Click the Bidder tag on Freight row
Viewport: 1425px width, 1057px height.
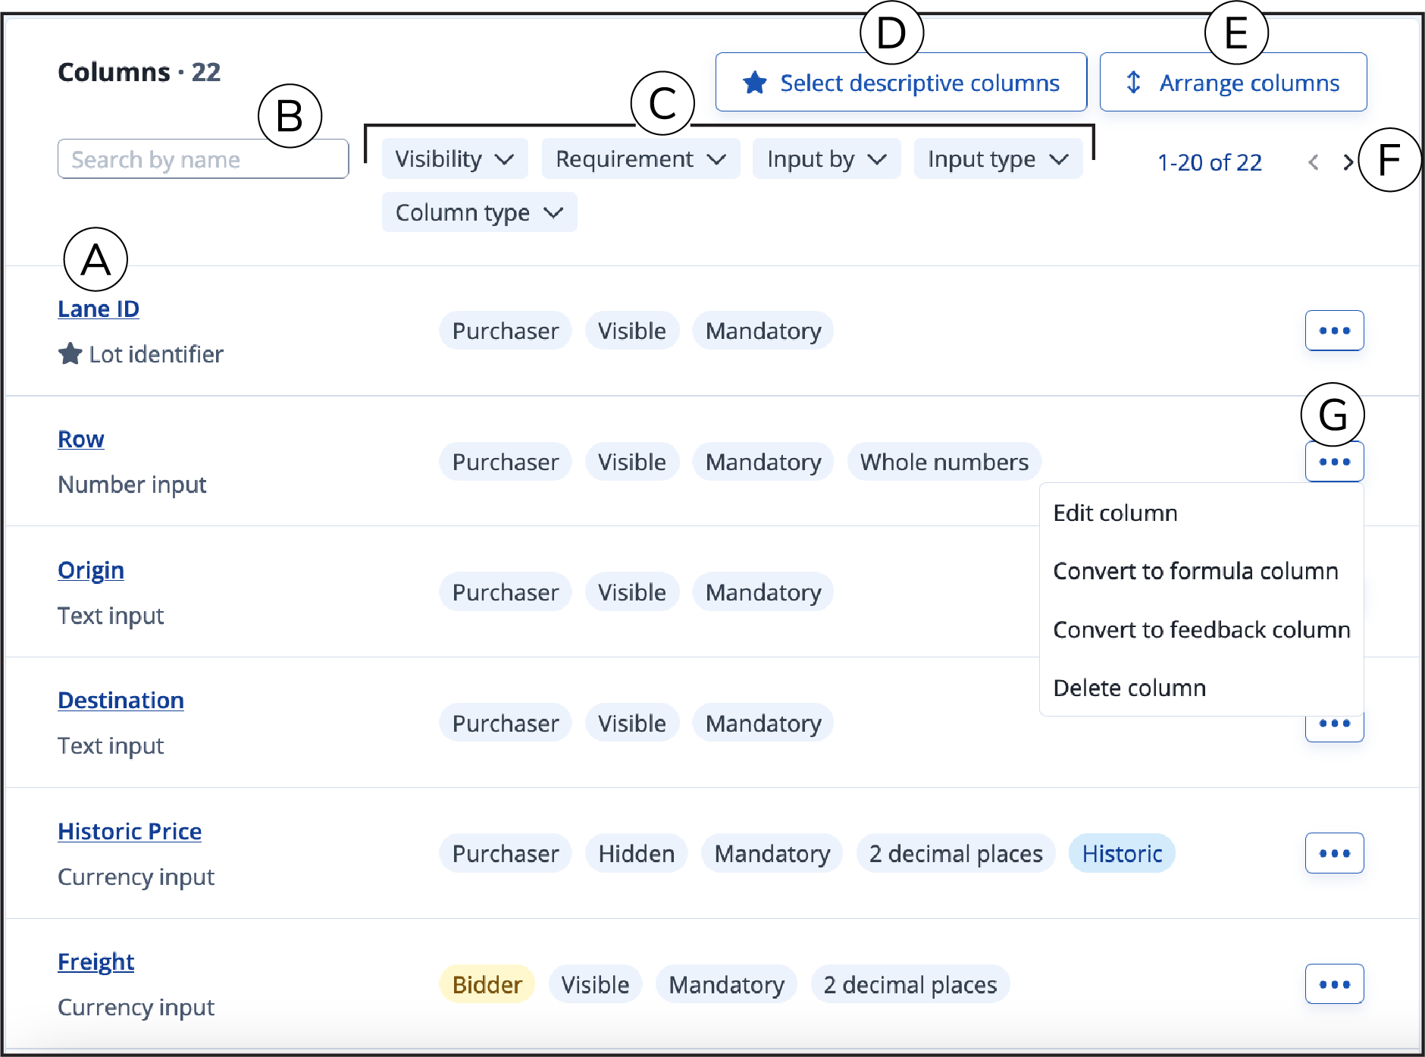pos(487,984)
